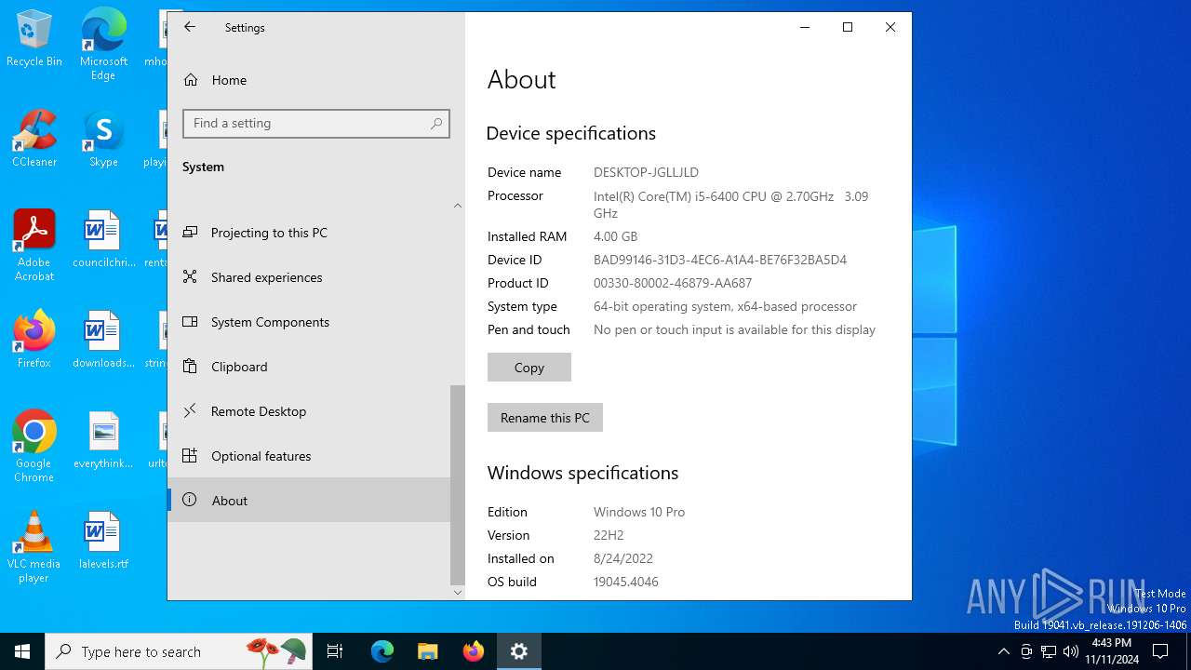Open the notification center icon
The image size is (1191, 670).
1160,651
